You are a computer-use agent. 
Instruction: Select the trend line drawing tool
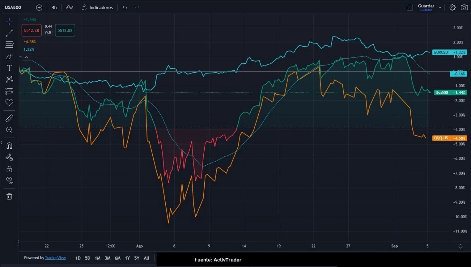(x=9, y=33)
